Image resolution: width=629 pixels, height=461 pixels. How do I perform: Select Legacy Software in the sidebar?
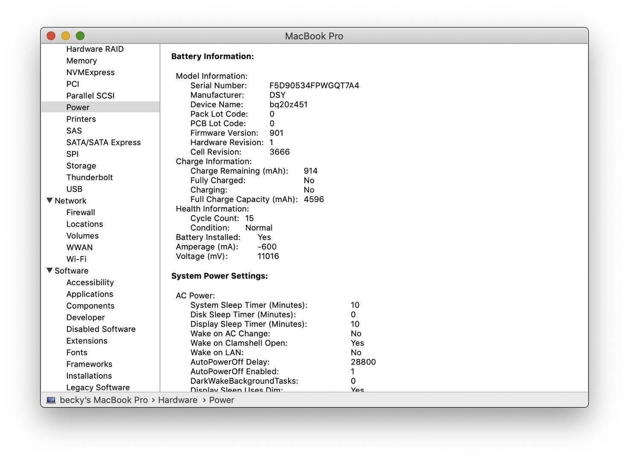(x=98, y=387)
